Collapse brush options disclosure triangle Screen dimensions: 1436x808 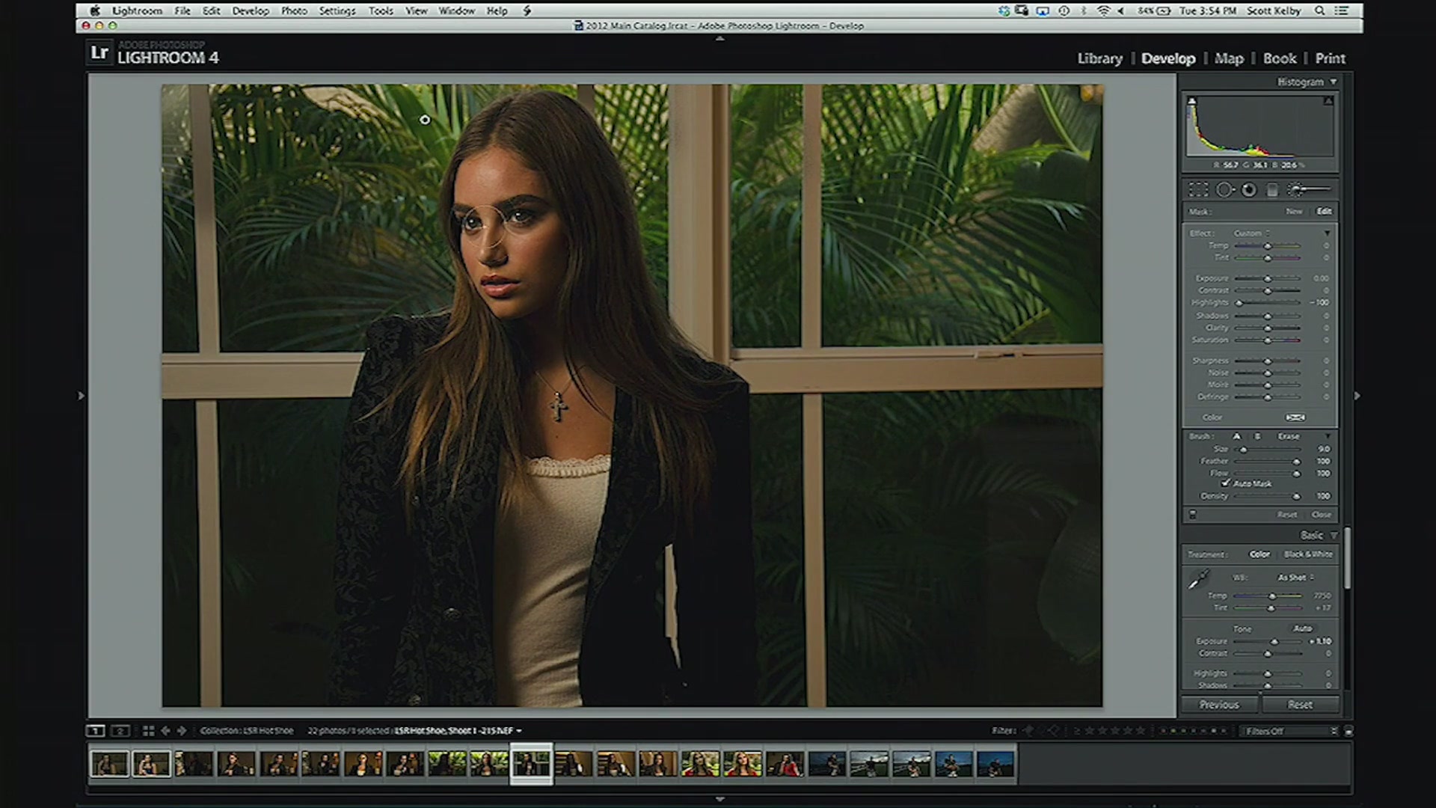(1328, 436)
